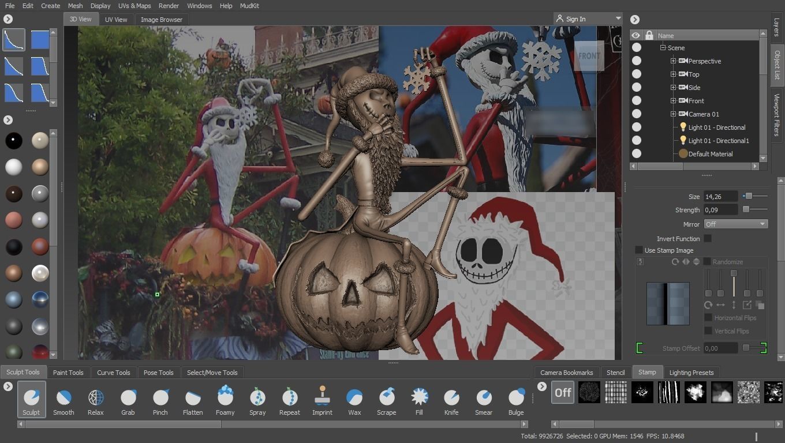
Task: Select the Repeat tool
Action: click(x=290, y=400)
